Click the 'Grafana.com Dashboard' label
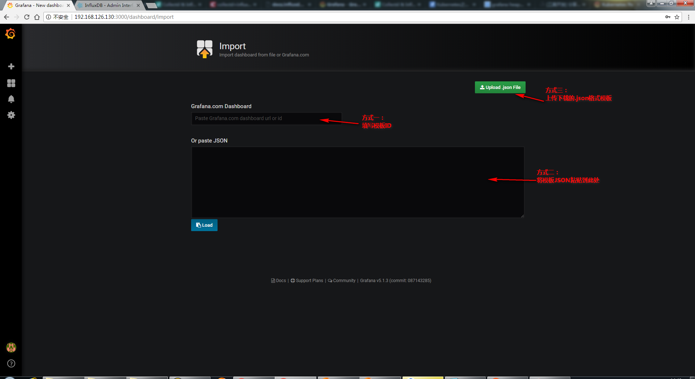This screenshot has height=379, width=695. pos(221,106)
